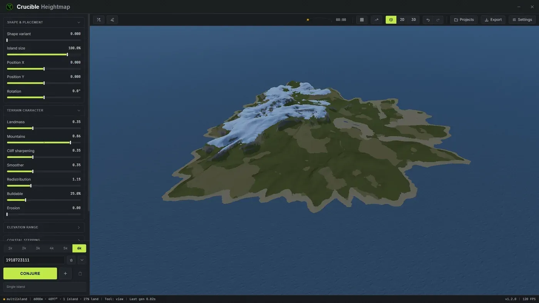The width and height of the screenshot is (539, 303).
Task: Click the CONJURE button
Action: point(30,273)
